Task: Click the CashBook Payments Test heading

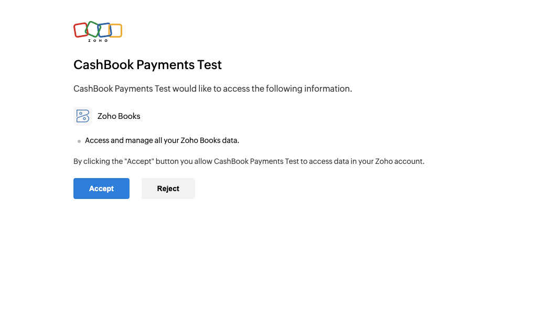Action: coord(147,64)
